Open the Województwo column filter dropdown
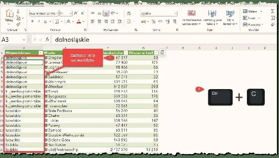This screenshot has width=279, height=158. tap(40, 53)
